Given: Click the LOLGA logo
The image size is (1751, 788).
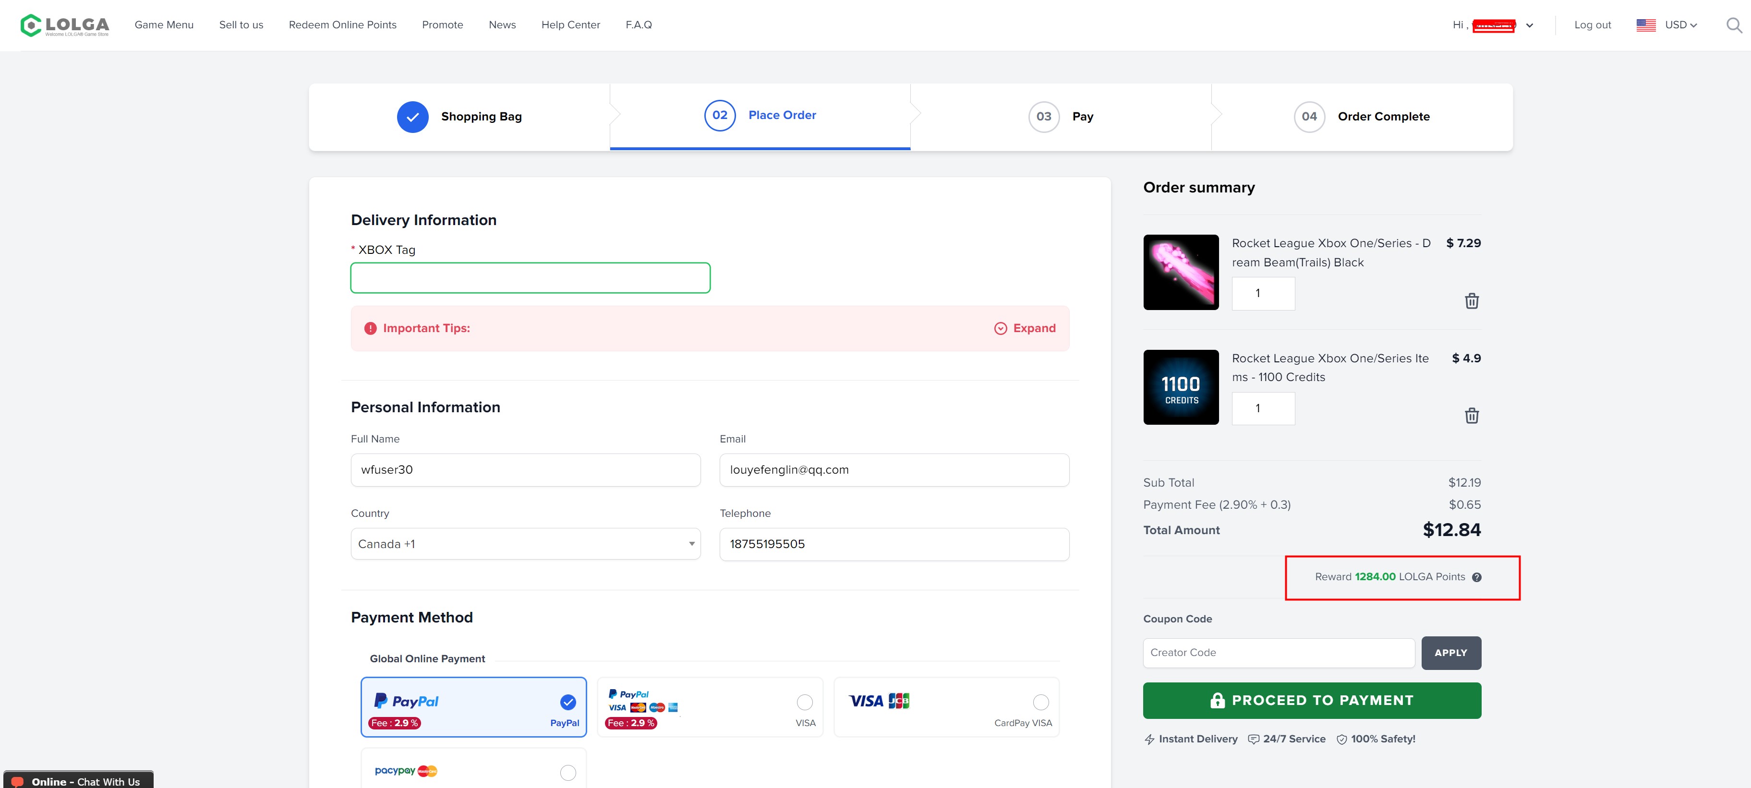Looking at the screenshot, I should [64, 25].
